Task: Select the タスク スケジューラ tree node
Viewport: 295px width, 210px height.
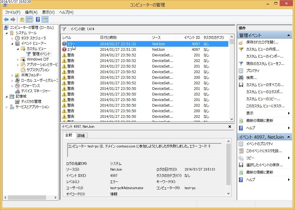Action: 33,38
